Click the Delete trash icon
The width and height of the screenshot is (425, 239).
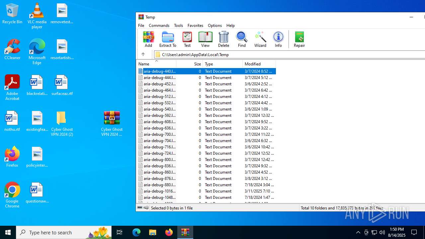tap(223, 40)
